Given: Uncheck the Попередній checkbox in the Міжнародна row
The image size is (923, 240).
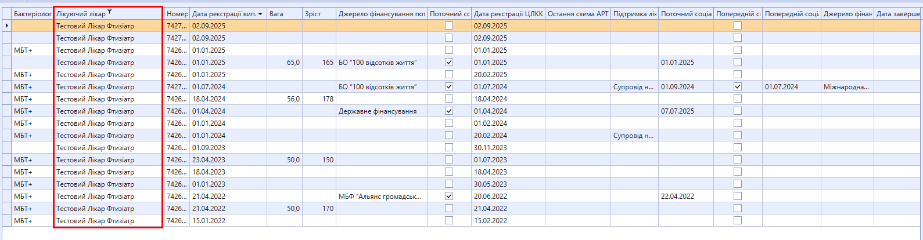Looking at the screenshot, I should click(x=738, y=86).
